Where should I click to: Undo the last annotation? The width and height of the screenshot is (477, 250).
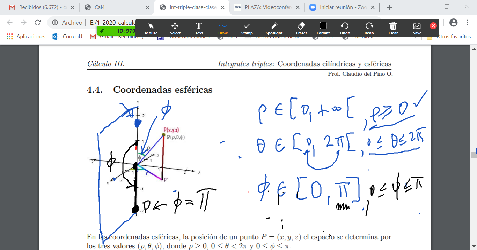pos(345,28)
